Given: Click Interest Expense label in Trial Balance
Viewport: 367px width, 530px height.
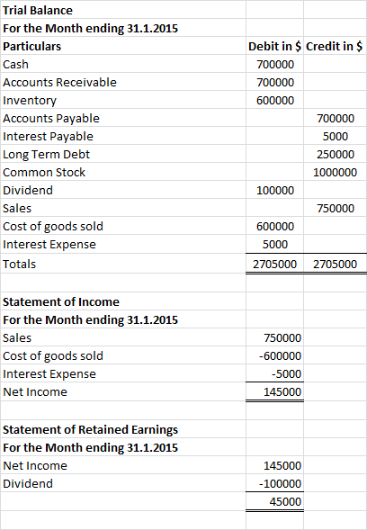Looking at the screenshot, I should tap(49, 245).
